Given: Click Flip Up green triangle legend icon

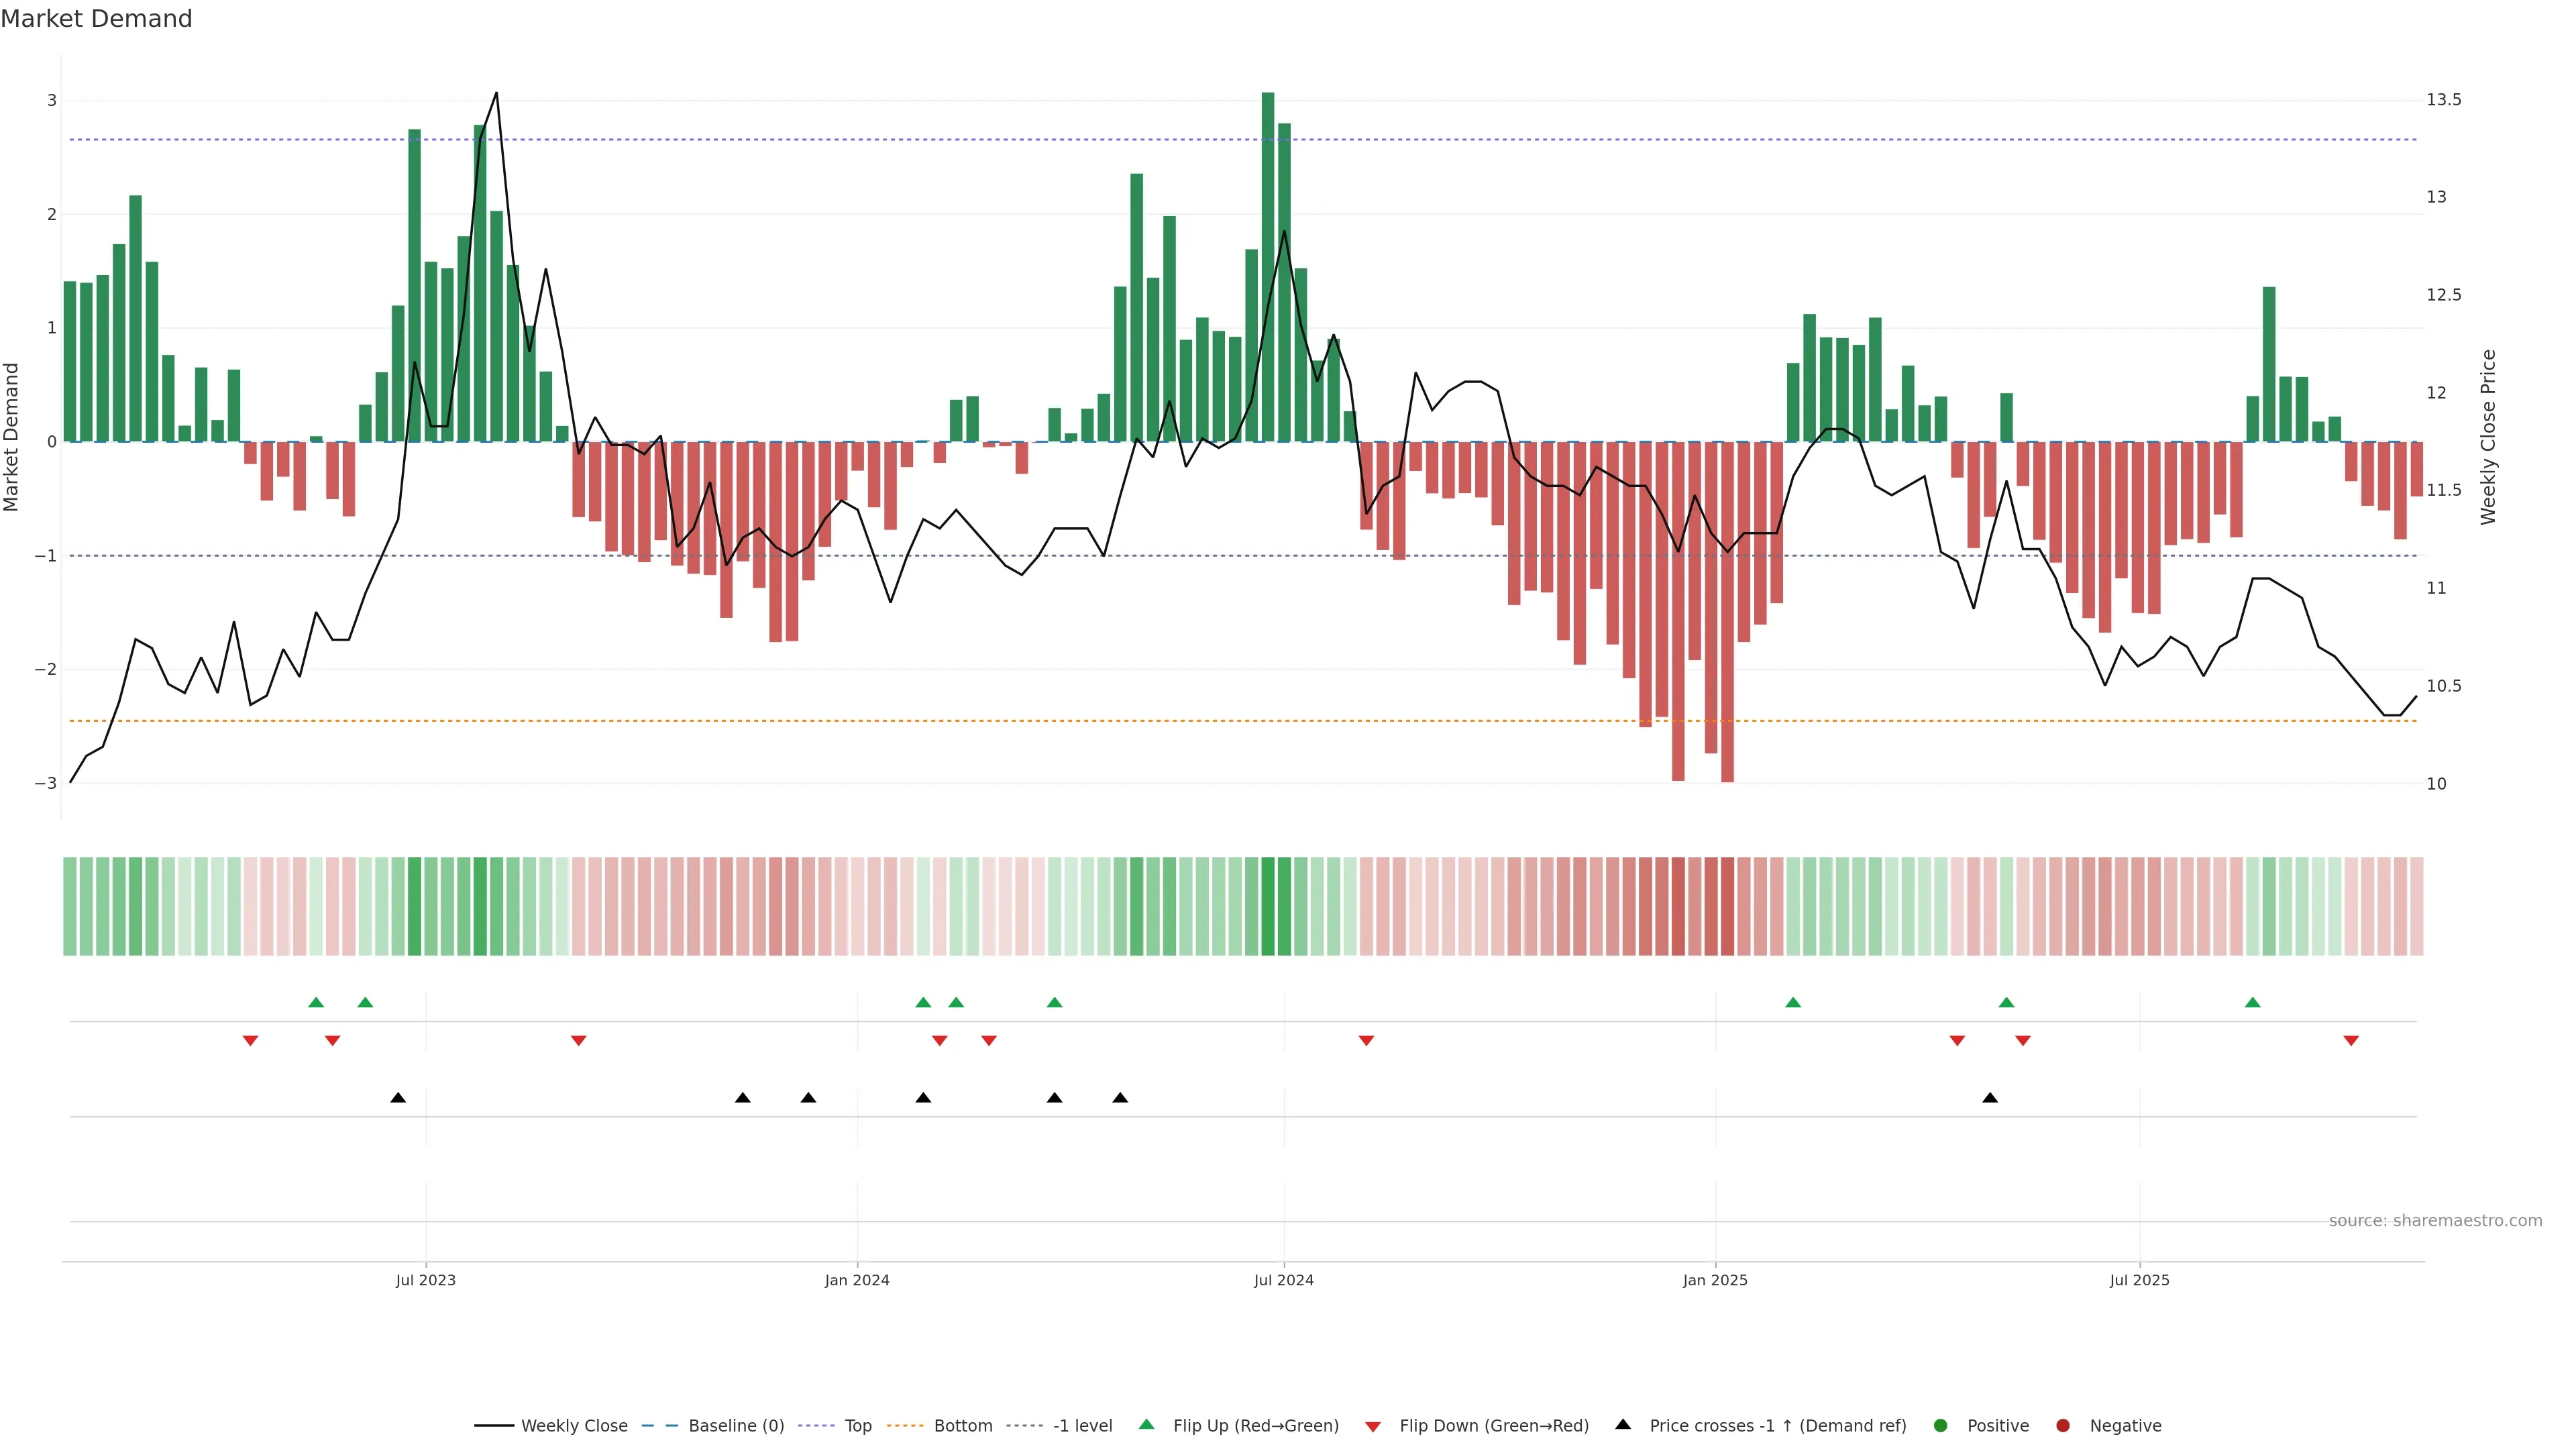Looking at the screenshot, I should (x=1147, y=1424).
